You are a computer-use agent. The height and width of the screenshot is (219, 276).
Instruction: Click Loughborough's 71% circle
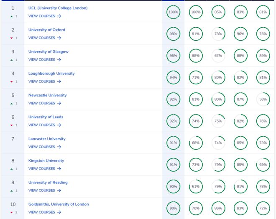[x=196, y=77]
